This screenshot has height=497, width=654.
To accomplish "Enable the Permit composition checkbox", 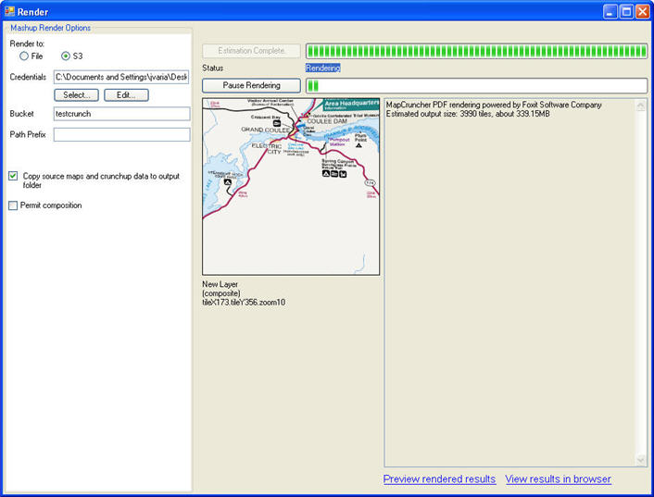I will 13,205.
